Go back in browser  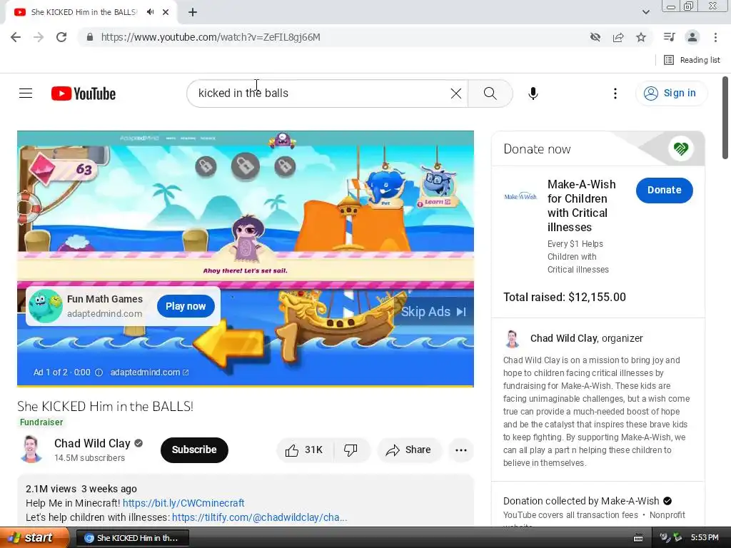tap(16, 37)
